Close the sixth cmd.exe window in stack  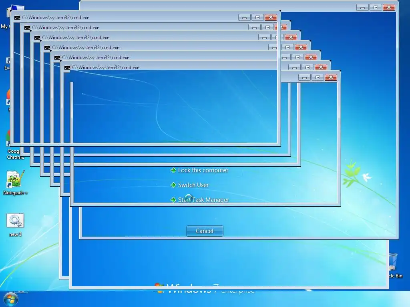[x=321, y=67]
